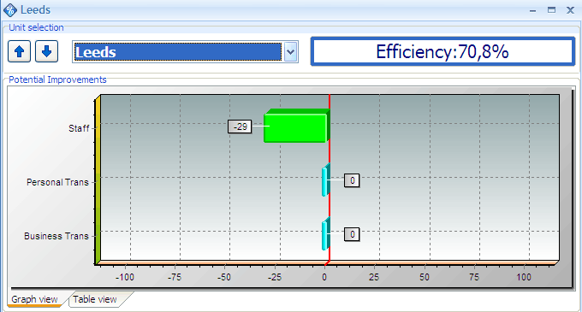This screenshot has width=582, height=312.
Task: Maximize the Leeds window
Action: [551, 10]
